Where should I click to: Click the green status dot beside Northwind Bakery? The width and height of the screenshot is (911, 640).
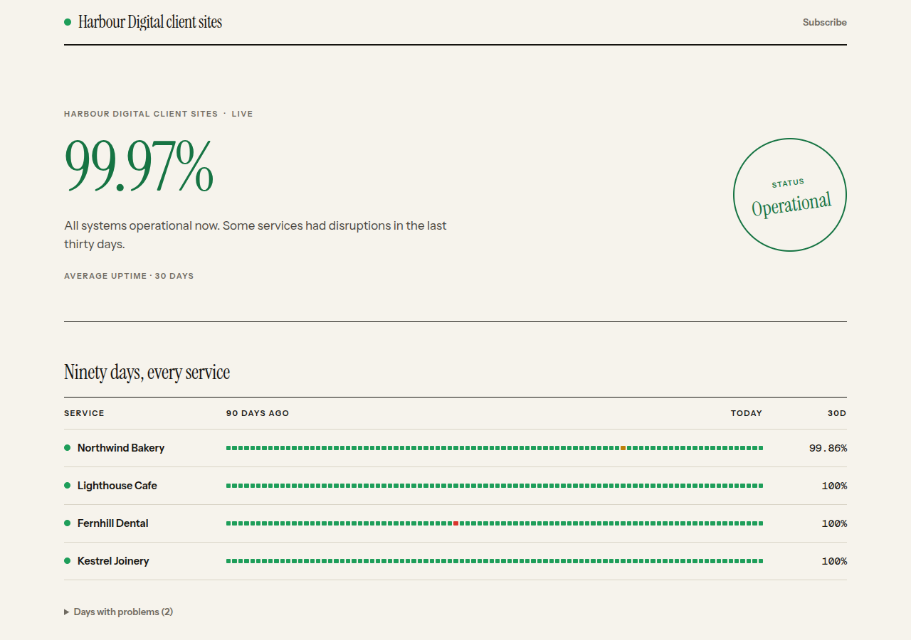[68, 448]
